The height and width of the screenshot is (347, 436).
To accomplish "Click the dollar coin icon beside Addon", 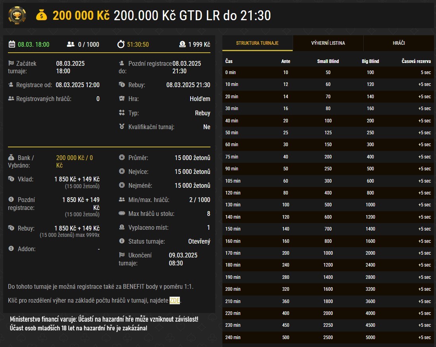I will tap(11, 248).
